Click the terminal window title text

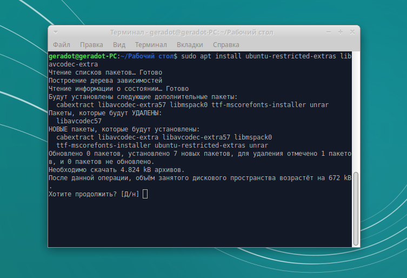pos(191,32)
